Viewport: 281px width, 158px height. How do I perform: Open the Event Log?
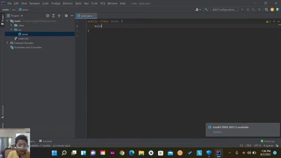267,141
